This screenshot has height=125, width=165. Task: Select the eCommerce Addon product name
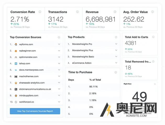pos(82,63)
